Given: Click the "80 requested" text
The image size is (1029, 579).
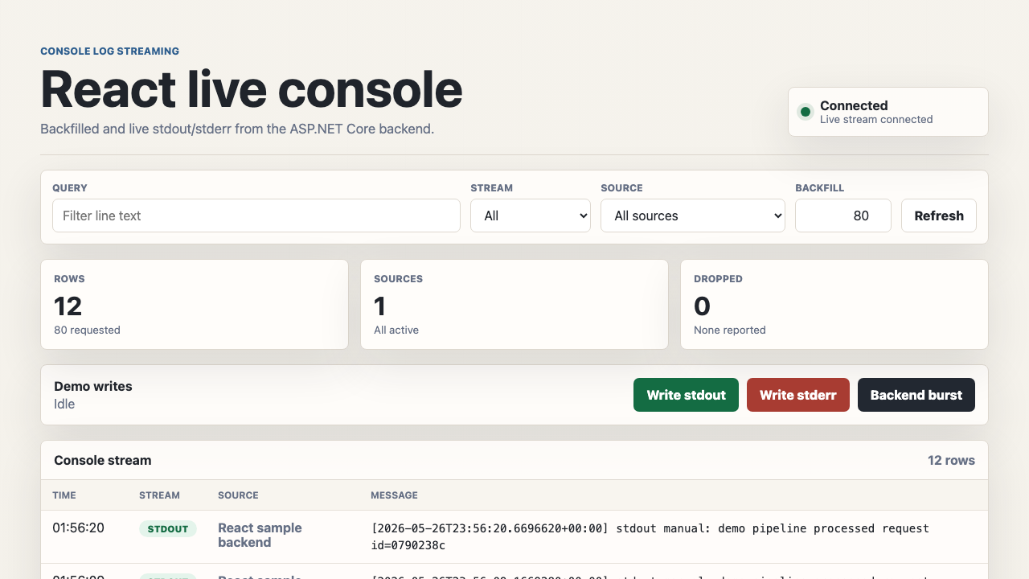Looking at the screenshot, I should tap(87, 330).
